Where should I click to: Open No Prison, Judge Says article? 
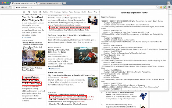click(x=69, y=35)
